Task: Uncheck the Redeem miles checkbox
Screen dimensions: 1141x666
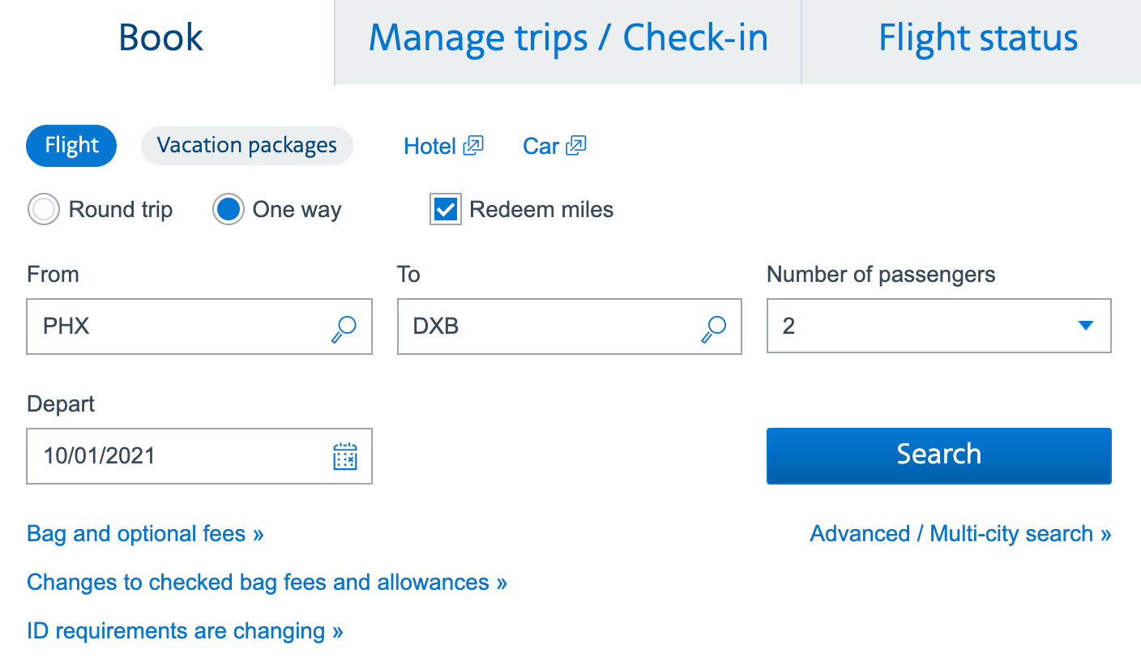Action: tap(445, 209)
